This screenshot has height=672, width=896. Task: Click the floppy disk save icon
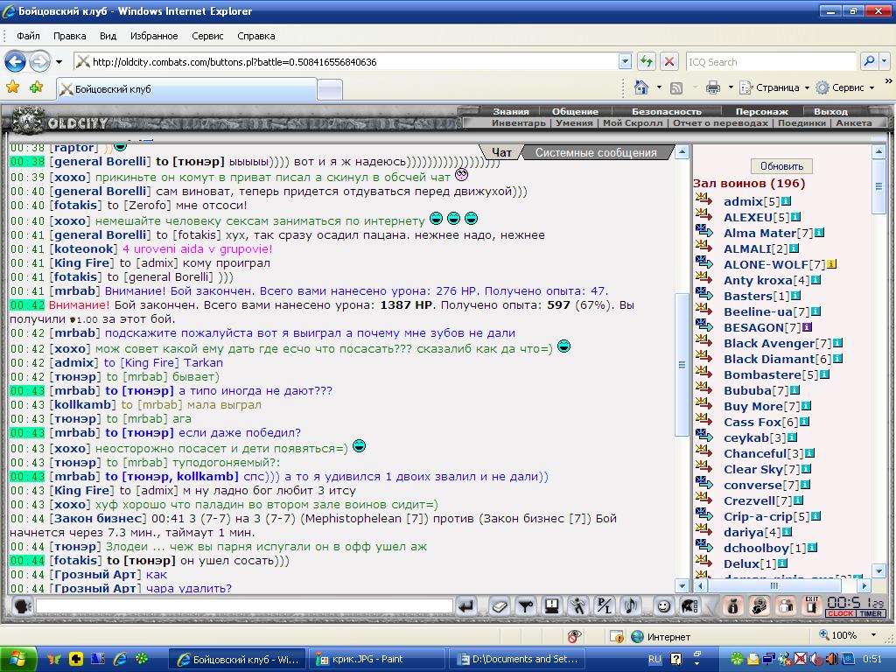(552, 606)
